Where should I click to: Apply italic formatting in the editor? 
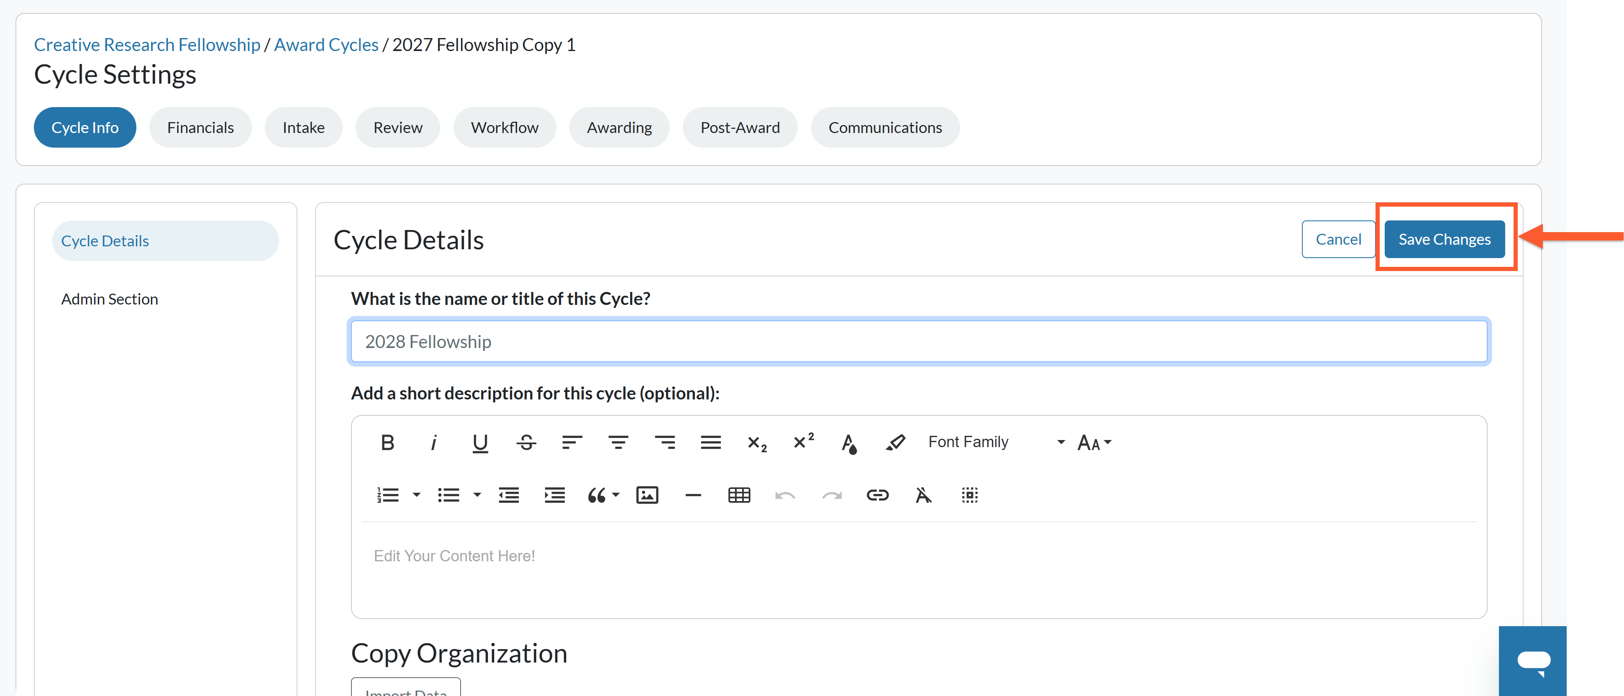coord(434,443)
